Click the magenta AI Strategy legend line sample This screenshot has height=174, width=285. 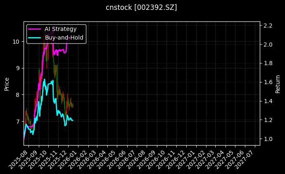tap(34, 29)
